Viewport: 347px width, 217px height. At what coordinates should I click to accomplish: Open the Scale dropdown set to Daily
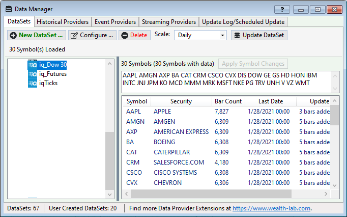coord(200,35)
